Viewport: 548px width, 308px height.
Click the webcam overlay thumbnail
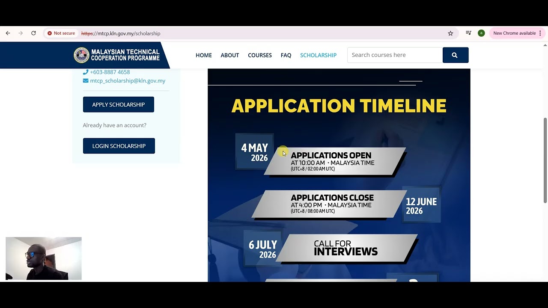tap(44, 258)
